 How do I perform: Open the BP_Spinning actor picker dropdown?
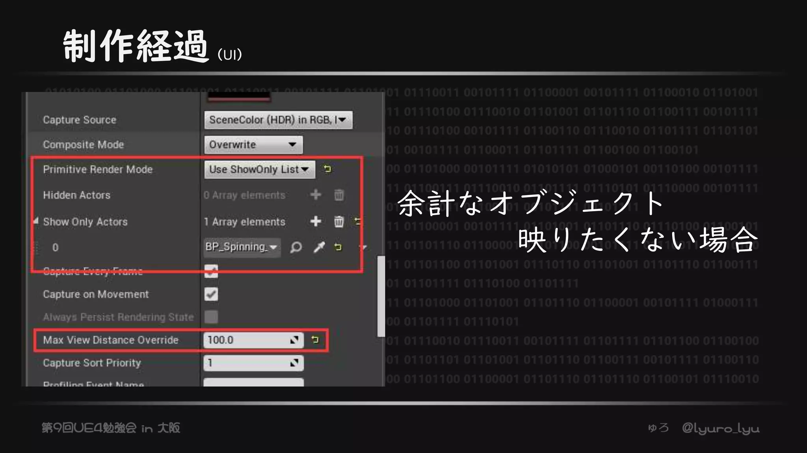pos(242,247)
